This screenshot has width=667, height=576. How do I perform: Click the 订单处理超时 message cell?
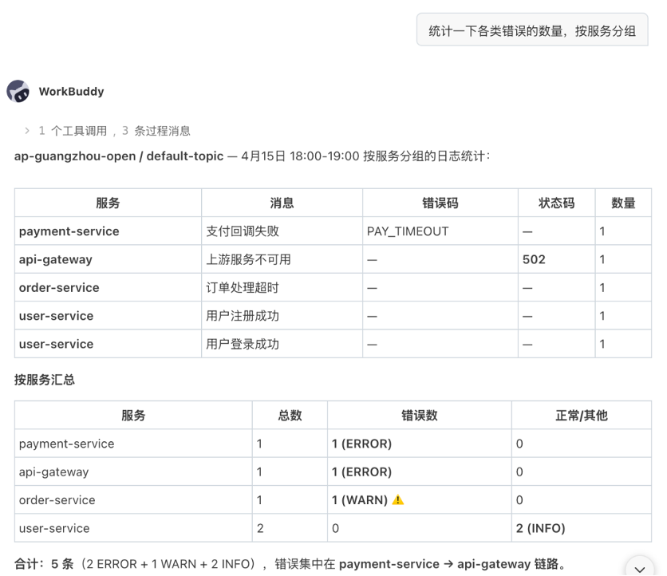(x=282, y=287)
